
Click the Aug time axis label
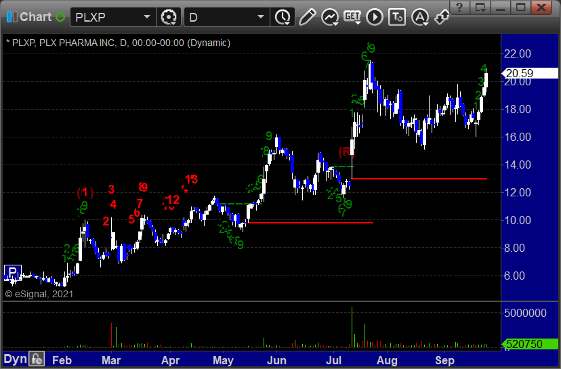click(x=387, y=360)
